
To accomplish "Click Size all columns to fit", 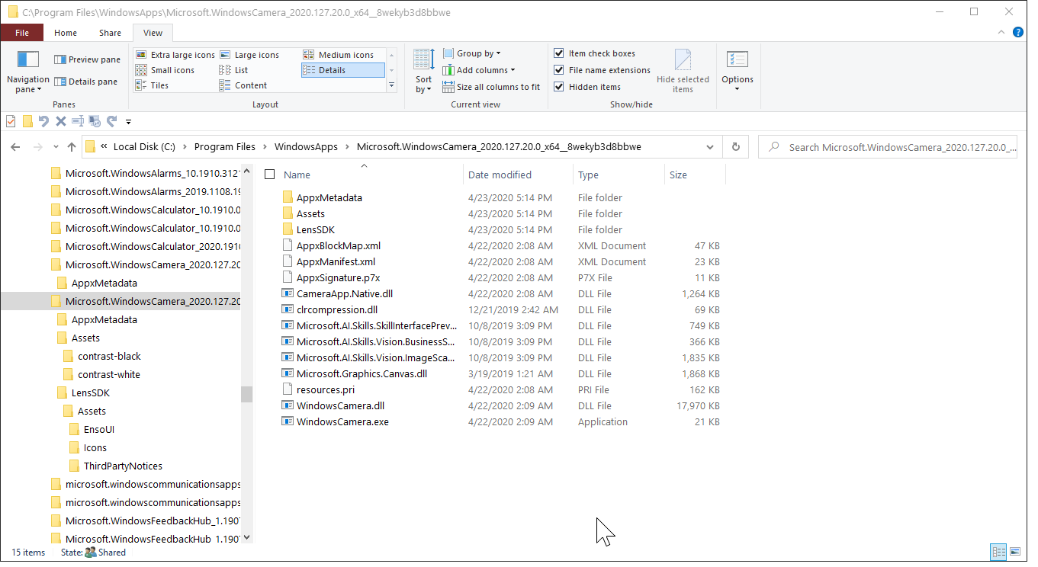I will click(491, 87).
